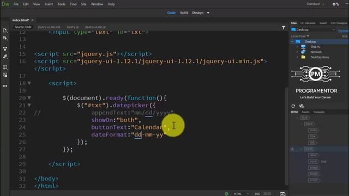Open the sync settings gear icon
Viewport: 349px width, 196px height.
click(335, 4)
